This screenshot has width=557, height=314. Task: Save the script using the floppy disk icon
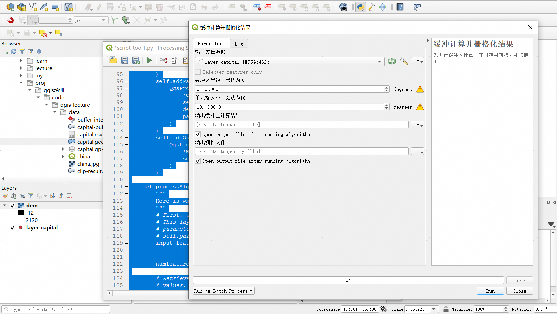[x=125, y=60]
